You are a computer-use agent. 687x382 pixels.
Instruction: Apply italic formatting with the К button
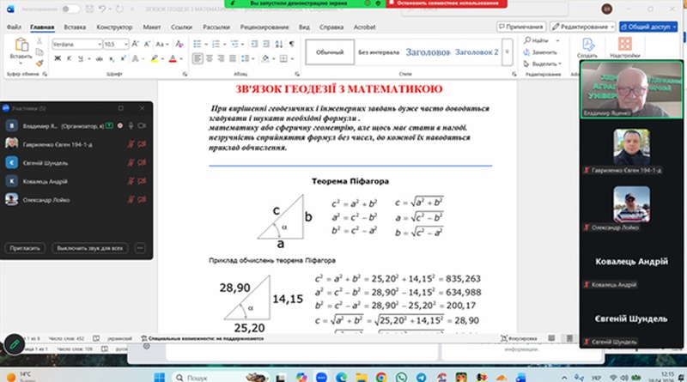coord(69,58)
